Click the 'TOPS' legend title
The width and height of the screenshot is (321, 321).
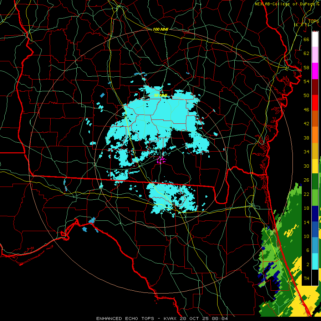314,21
